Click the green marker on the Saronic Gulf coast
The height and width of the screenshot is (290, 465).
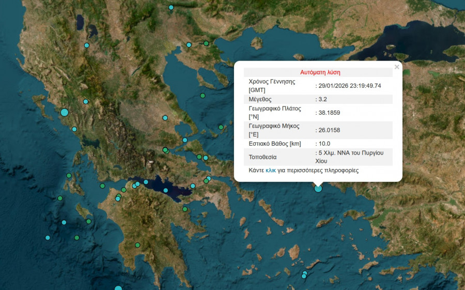tap(185, 209)
